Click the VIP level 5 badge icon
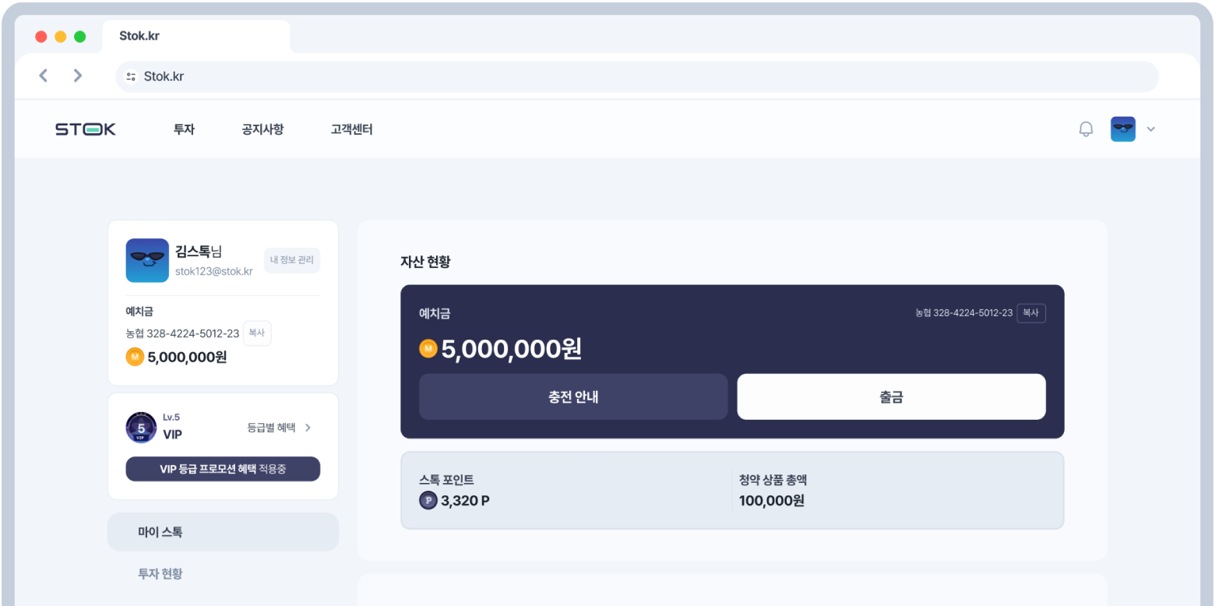 click(141, 428)
